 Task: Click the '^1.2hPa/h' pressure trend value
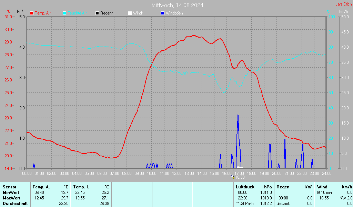coord(245,204)
